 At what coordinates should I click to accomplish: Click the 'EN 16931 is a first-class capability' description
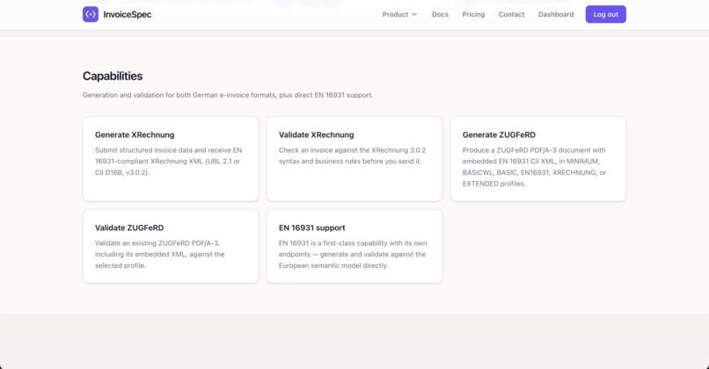(x=353, y=254)
